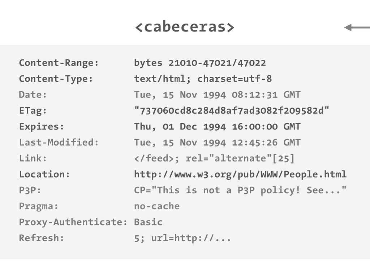This screenshot has width=370, height=278.
Task: Select the Date header label
Action: click(x=33, y=95)
